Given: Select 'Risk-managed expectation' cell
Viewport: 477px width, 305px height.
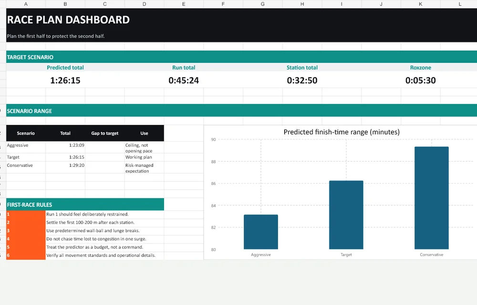Looking at the screenshot, I should [144, 168].
